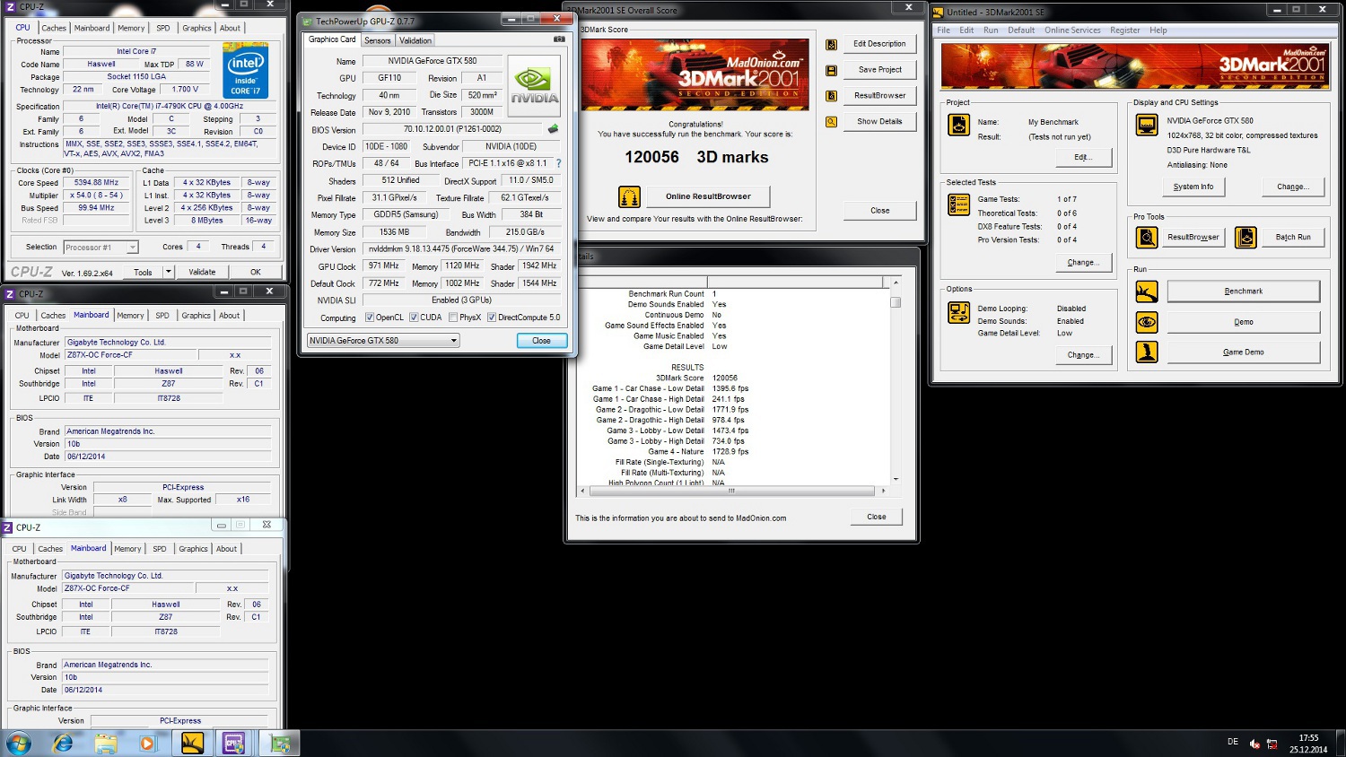
Task: Click the DE language indicator
Action: [x=1233, y=742]
